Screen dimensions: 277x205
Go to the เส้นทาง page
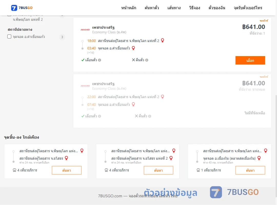coord(174,8)
